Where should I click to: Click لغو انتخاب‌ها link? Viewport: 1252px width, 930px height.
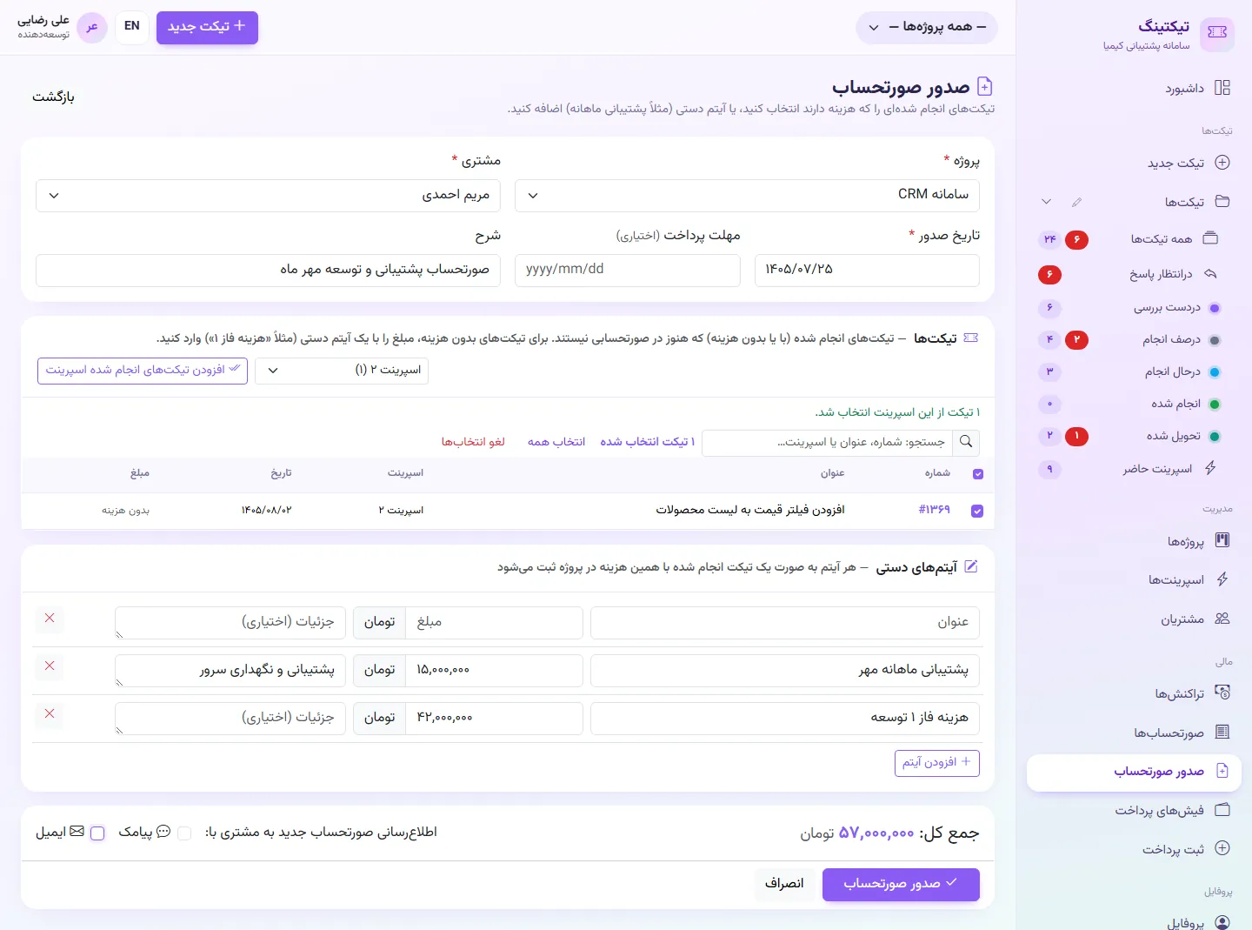point(473,442)
